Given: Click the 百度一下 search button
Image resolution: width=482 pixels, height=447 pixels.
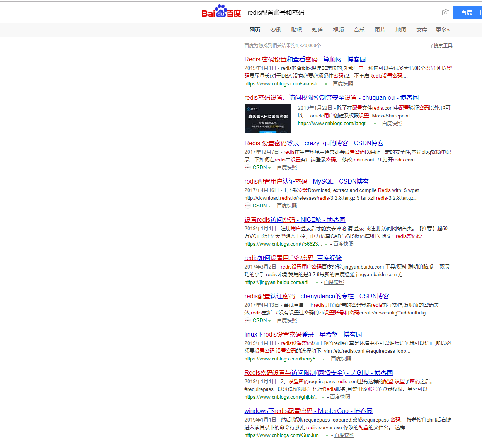Looking at the screenshot, I should click(x=468, y=12).
